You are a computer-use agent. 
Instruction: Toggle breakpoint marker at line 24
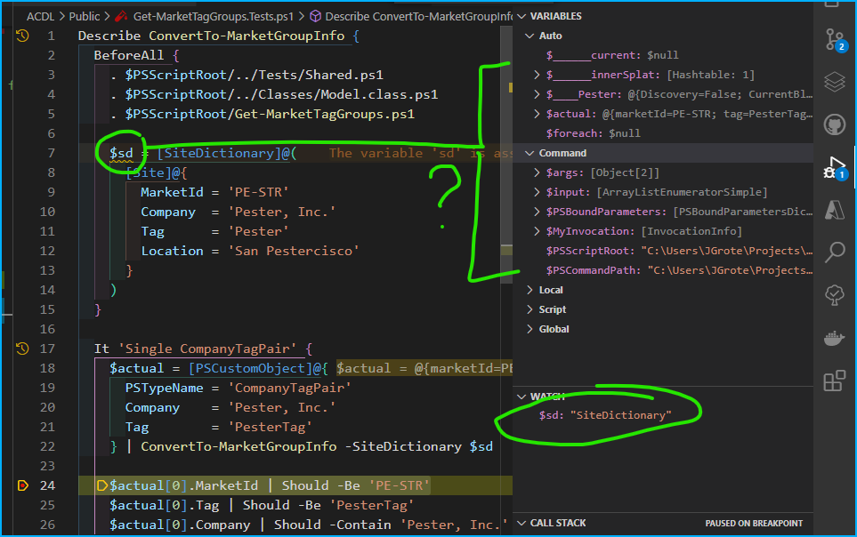[22, 485]
